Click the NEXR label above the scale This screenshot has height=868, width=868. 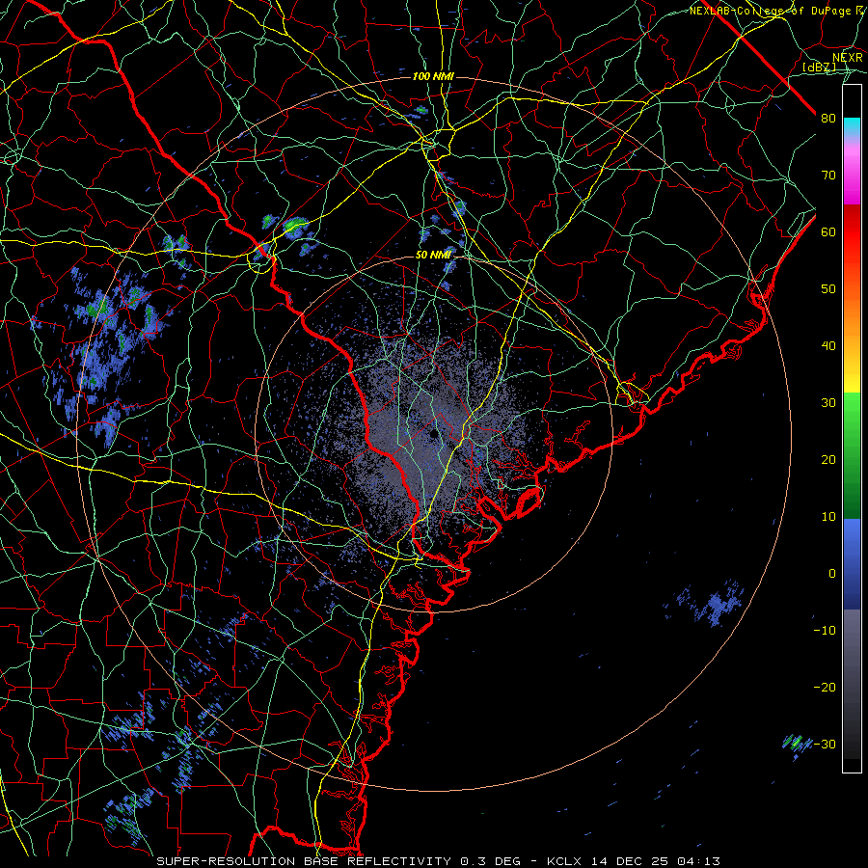click(847, 58)
